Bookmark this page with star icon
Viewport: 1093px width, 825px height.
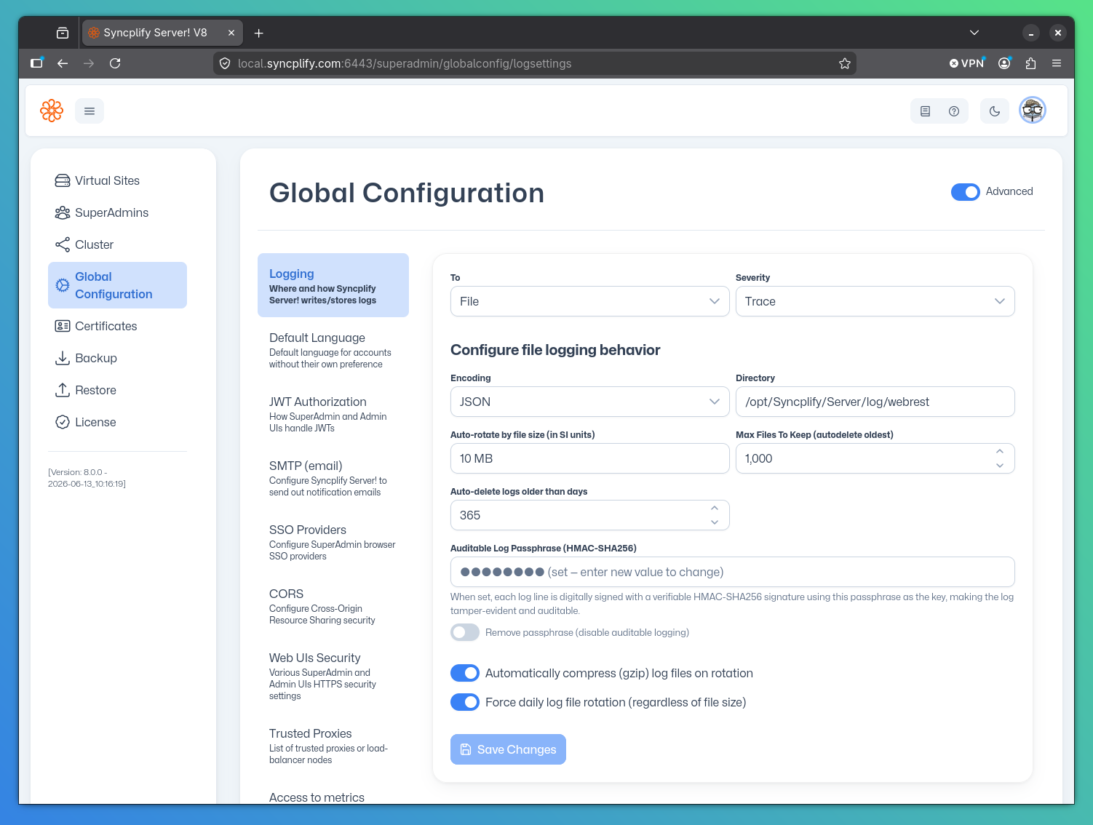(x=845, y=63)
